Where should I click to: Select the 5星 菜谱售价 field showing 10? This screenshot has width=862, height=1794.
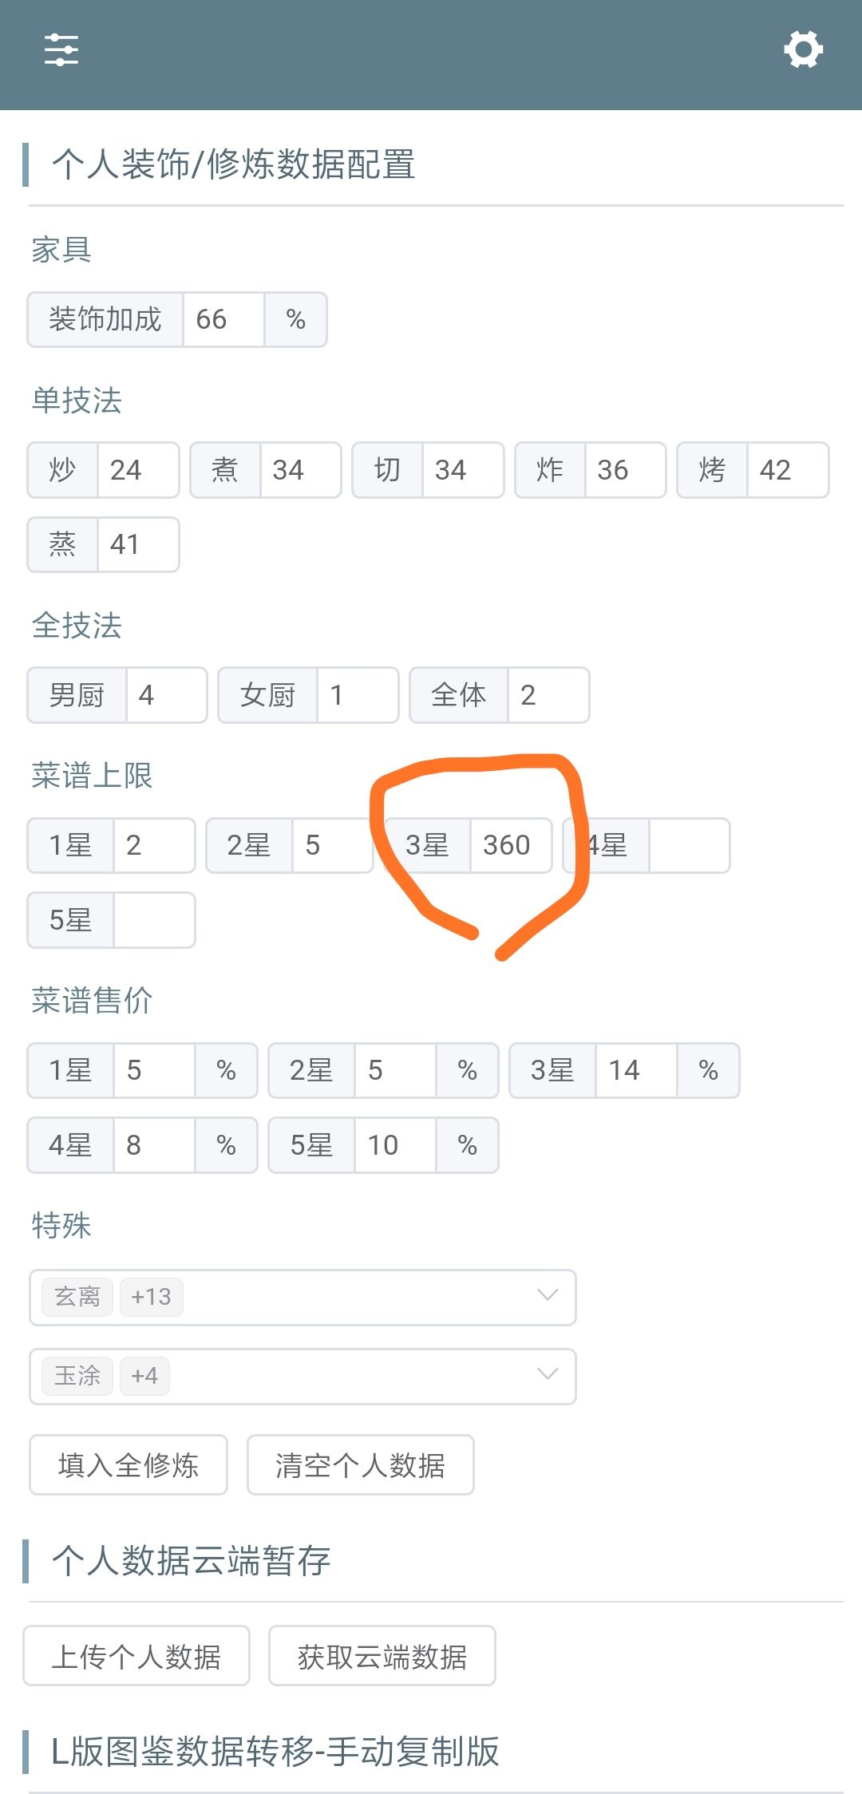coord(394,1145)
